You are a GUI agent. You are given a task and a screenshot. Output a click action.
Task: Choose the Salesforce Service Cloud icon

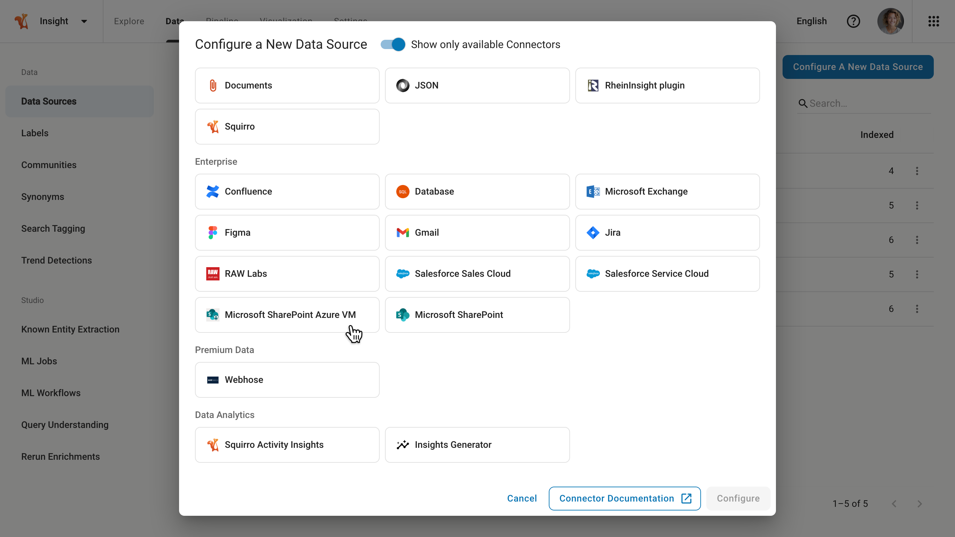point(593,273)
